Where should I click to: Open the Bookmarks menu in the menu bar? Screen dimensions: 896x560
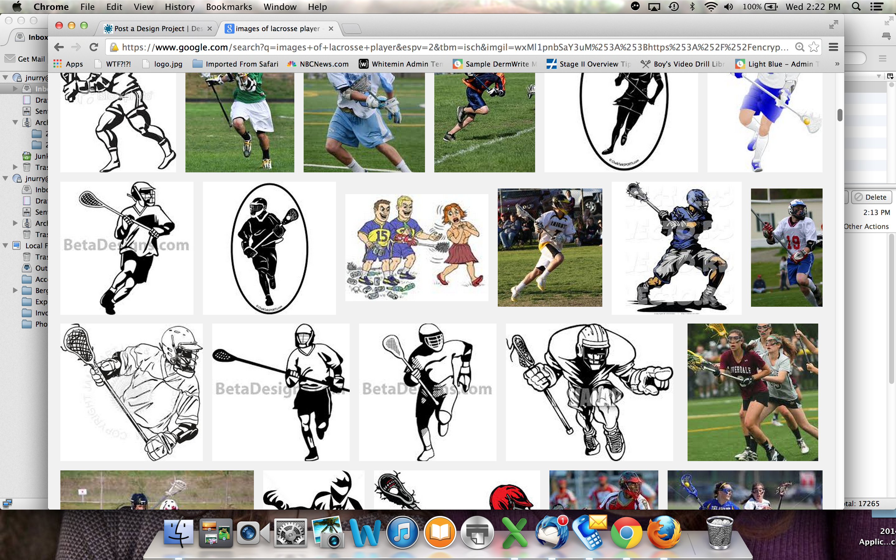point(229,7)
